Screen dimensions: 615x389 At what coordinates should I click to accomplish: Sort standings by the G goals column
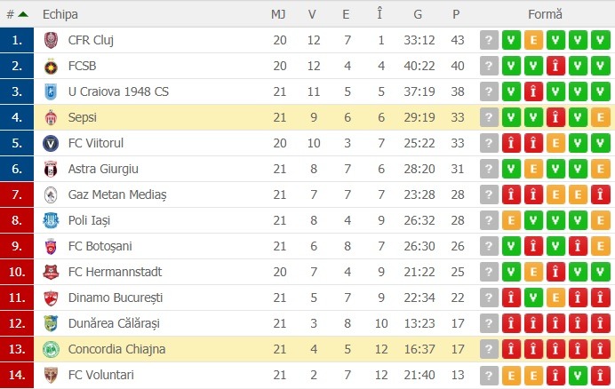pyautogui.click(x=418, y=14)
